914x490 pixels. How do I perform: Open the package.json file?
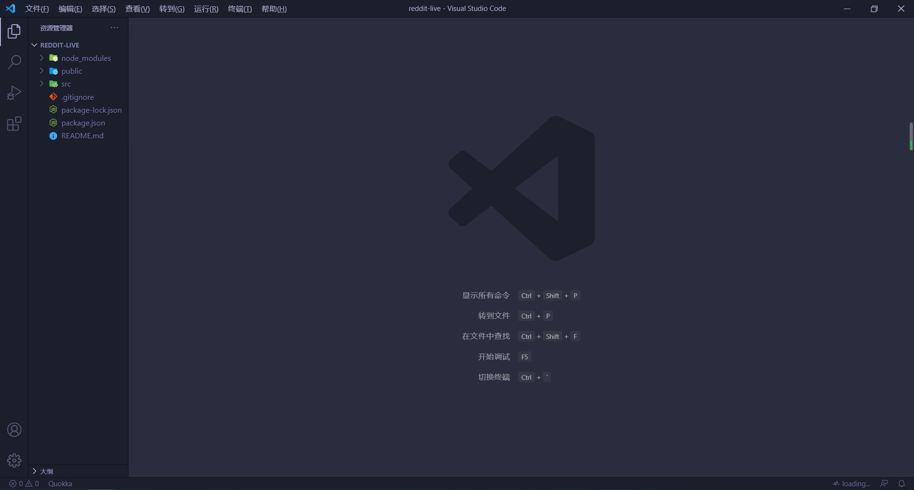coord(83,123)
